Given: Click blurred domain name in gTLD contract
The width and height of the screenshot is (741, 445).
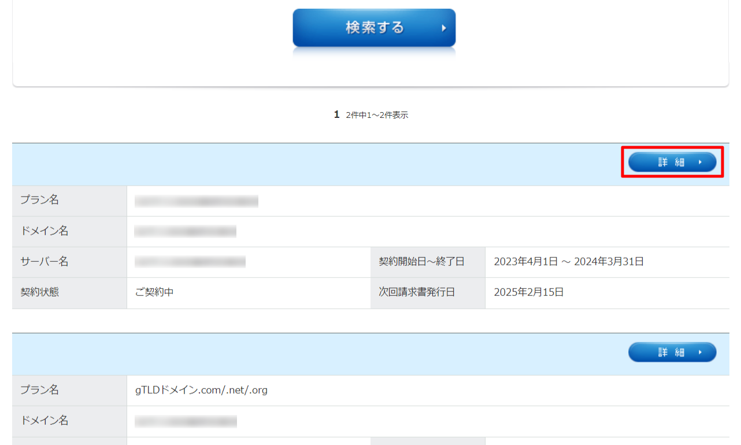Looking at the screenshot, I should coord(186,421).
